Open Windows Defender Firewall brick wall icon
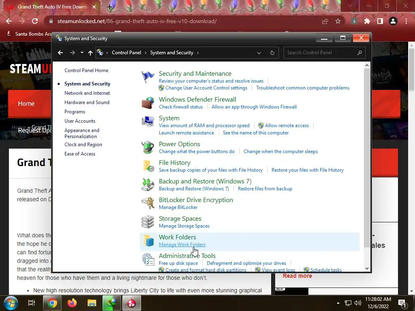 coord(148,103)
